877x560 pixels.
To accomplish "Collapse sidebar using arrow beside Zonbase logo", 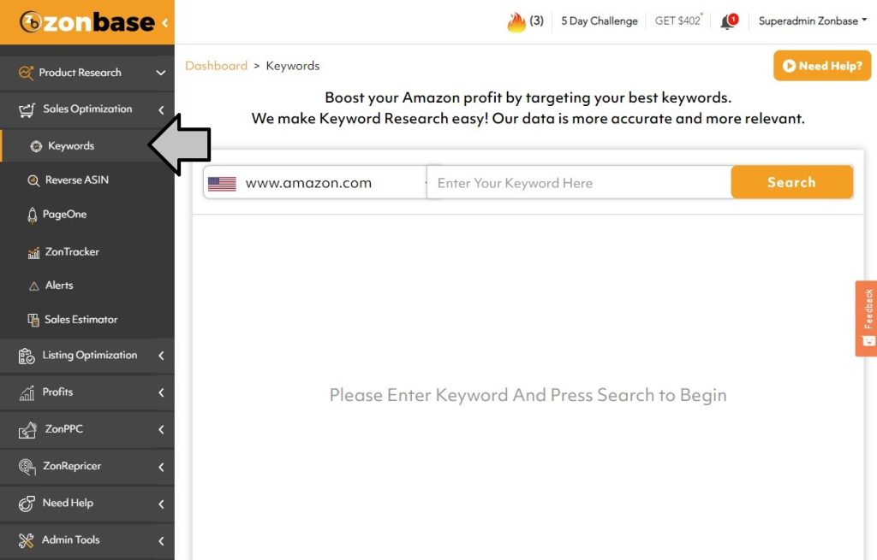I will 165,23.
